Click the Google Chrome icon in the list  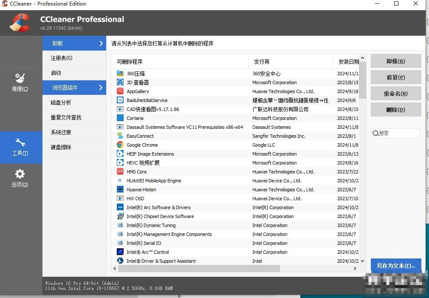[120, 145]
